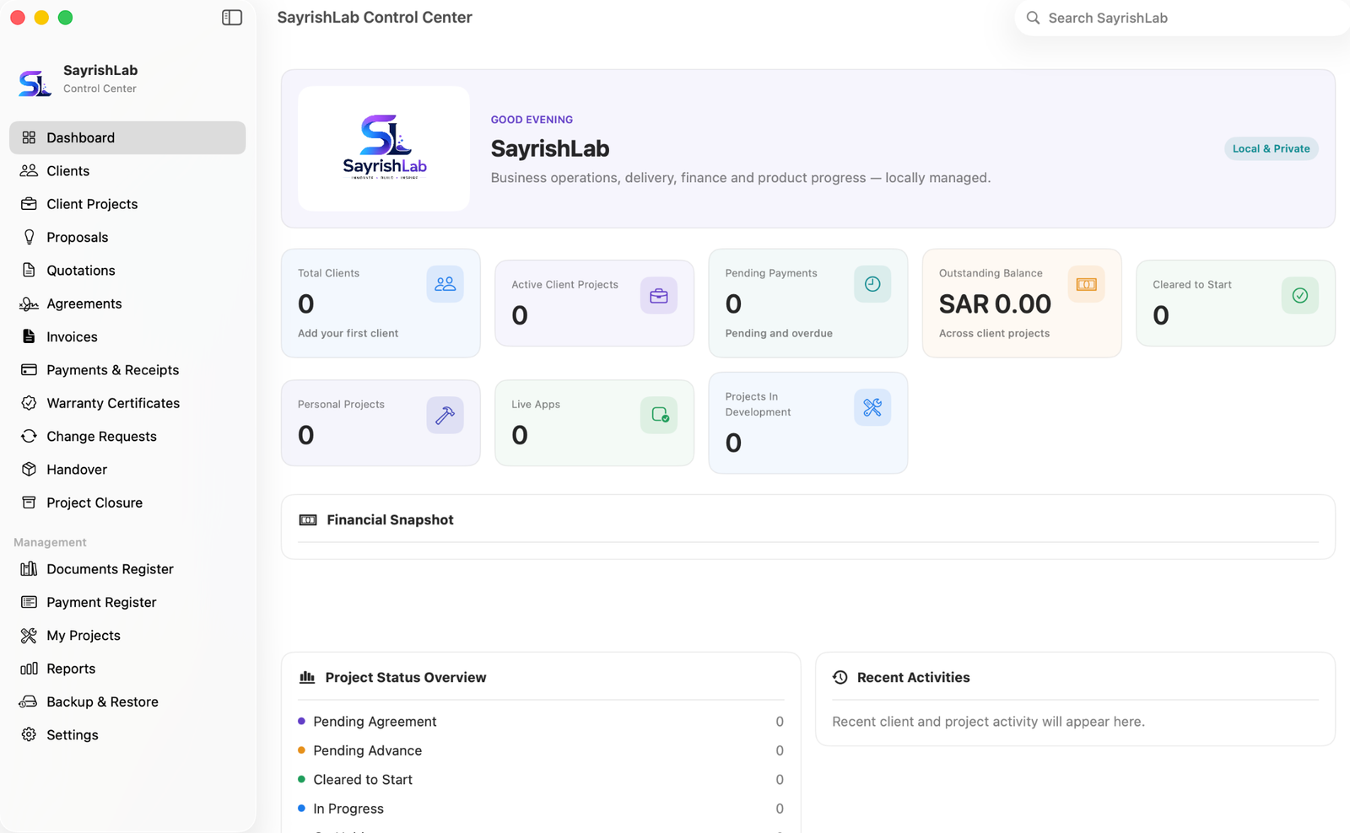This screenshot has width=1350, height=833.
Task: Click the Settings gear icon in sidebar
Action: click(29, 734)
